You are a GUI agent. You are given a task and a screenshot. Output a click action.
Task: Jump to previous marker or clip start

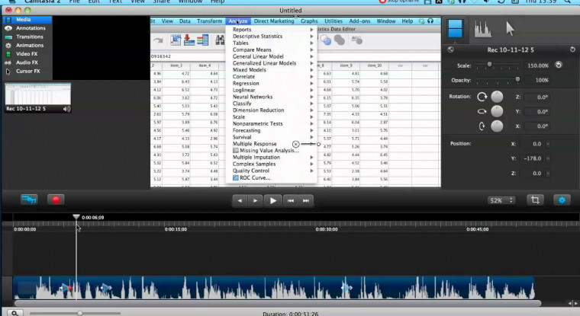[x=291, y=201]
